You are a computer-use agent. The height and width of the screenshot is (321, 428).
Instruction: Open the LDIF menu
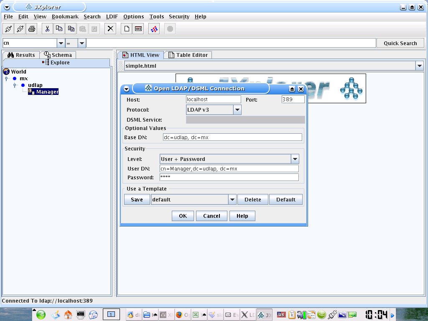(112, 17)
